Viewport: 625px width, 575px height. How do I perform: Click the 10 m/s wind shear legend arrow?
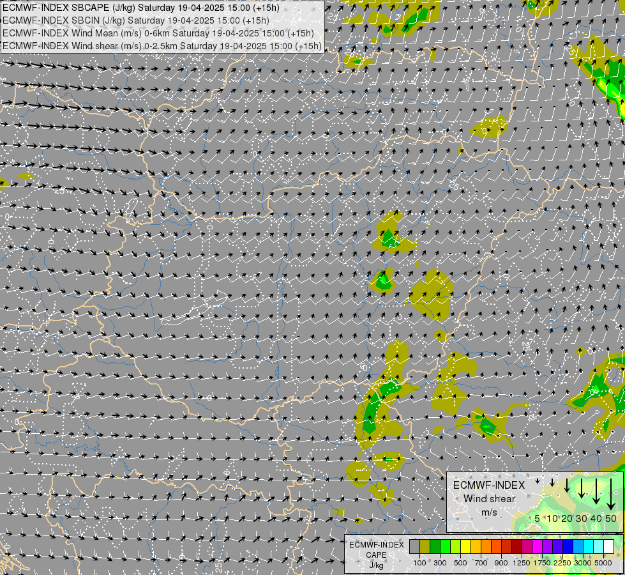click(552, 482)
